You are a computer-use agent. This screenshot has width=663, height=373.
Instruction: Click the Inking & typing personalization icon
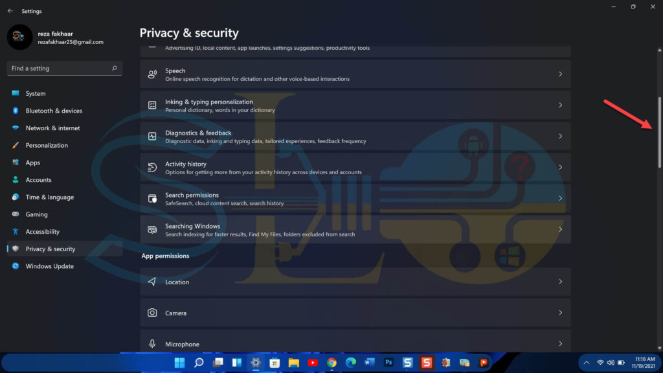[x=152, y=106]
